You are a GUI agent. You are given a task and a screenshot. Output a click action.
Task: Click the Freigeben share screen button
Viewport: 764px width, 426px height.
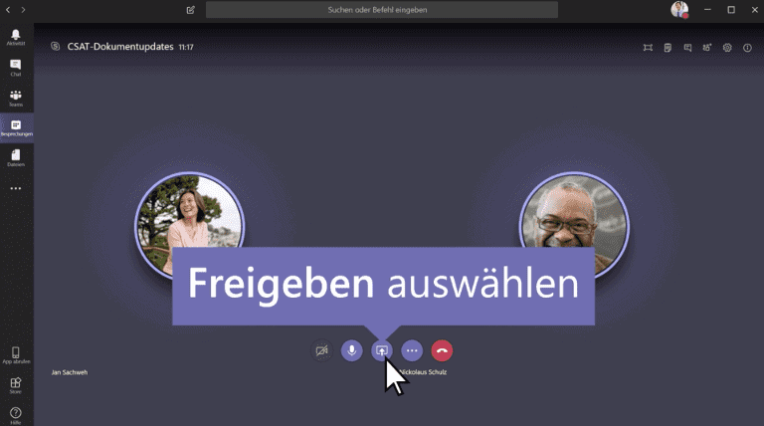tap(382, 350)
